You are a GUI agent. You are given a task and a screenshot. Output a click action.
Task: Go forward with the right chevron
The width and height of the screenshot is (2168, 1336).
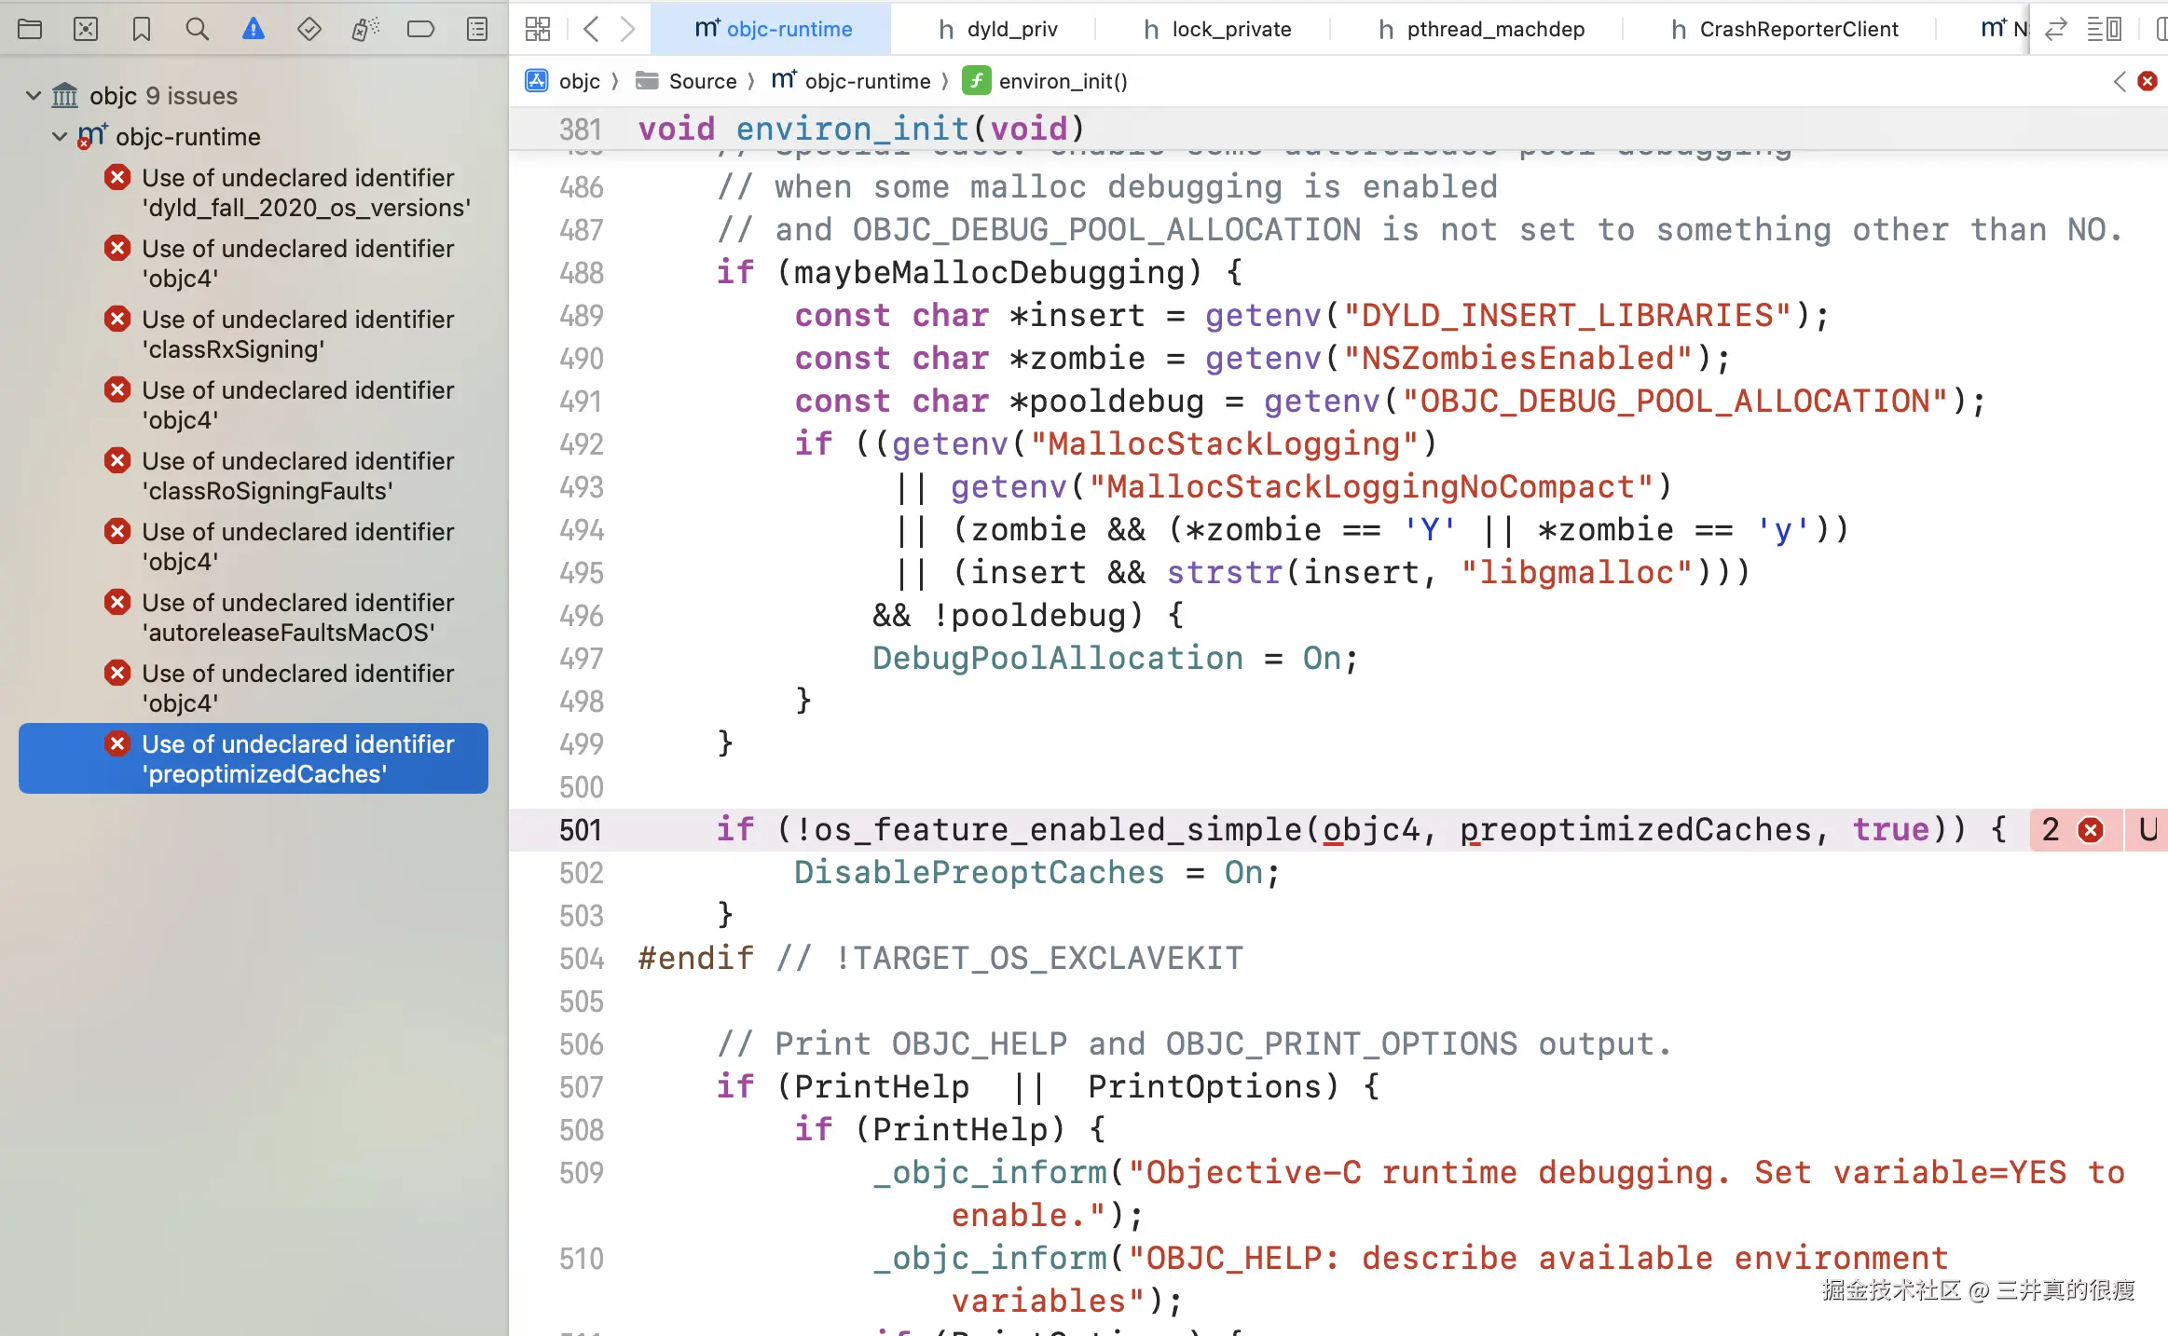coord(628,29)
